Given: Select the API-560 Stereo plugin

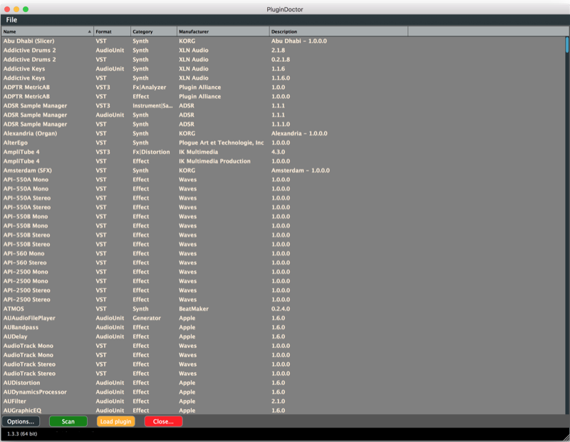Looking at the screenshot, I should (25, 262).
